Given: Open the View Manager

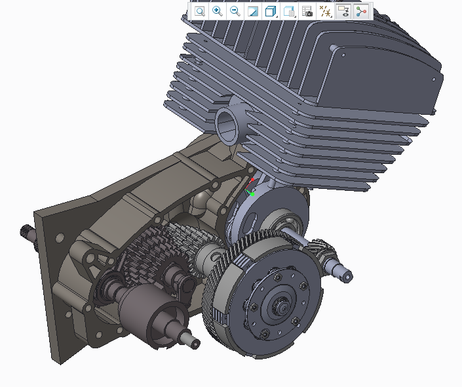Looking at the screenshot, I should 307,12.
